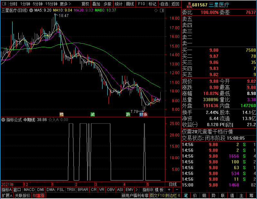Click the 窗口 window button

[17, 190]
